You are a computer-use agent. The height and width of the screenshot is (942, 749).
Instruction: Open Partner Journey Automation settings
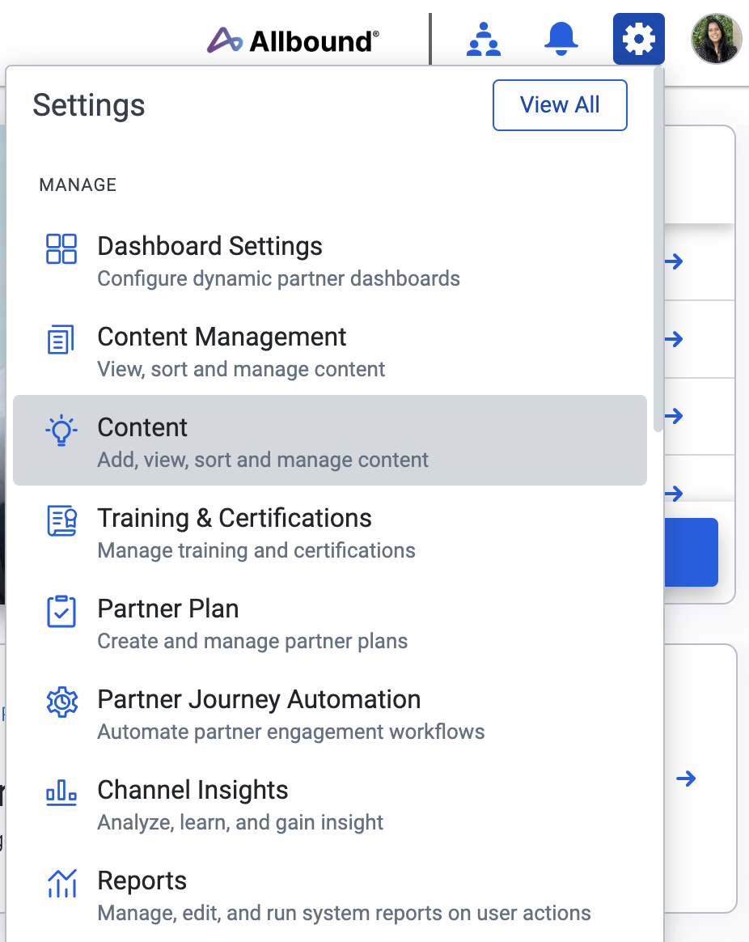click(259, 700)
